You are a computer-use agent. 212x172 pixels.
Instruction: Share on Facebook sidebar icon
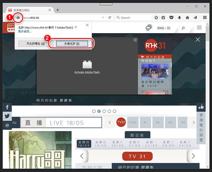7,107
